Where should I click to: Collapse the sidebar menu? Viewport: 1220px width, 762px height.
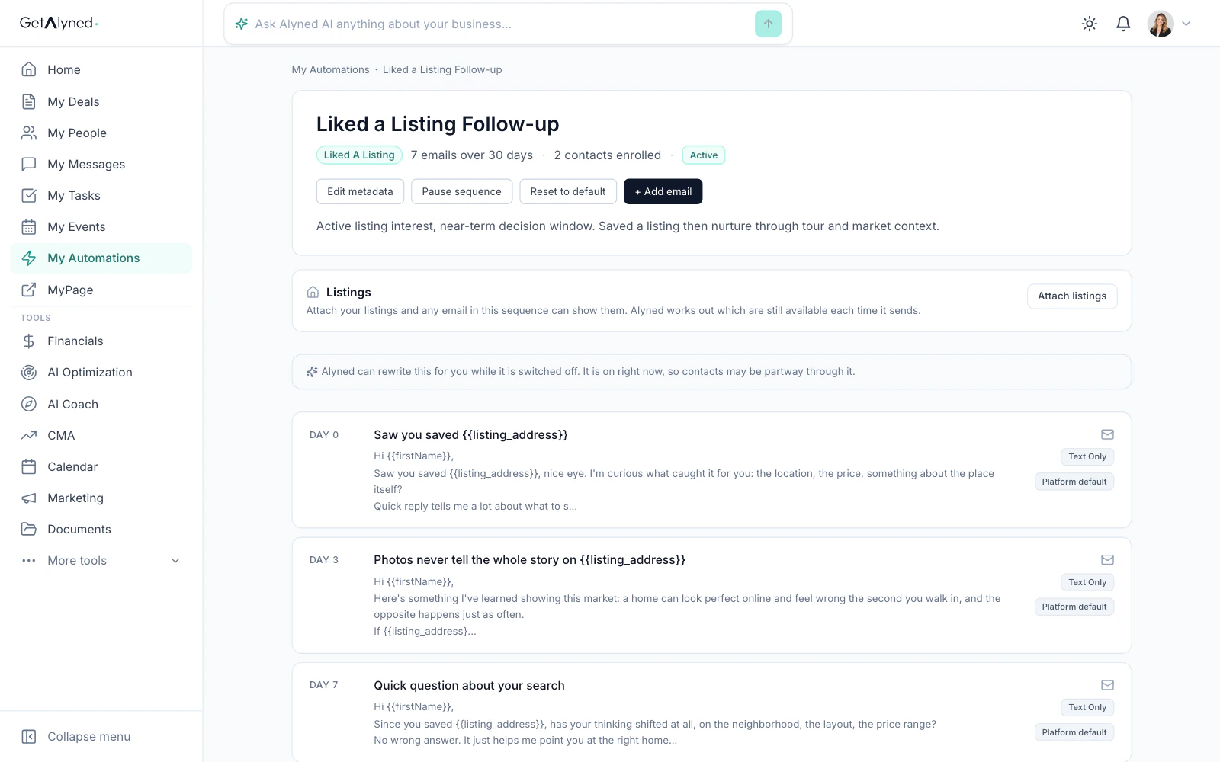point(75,736)
